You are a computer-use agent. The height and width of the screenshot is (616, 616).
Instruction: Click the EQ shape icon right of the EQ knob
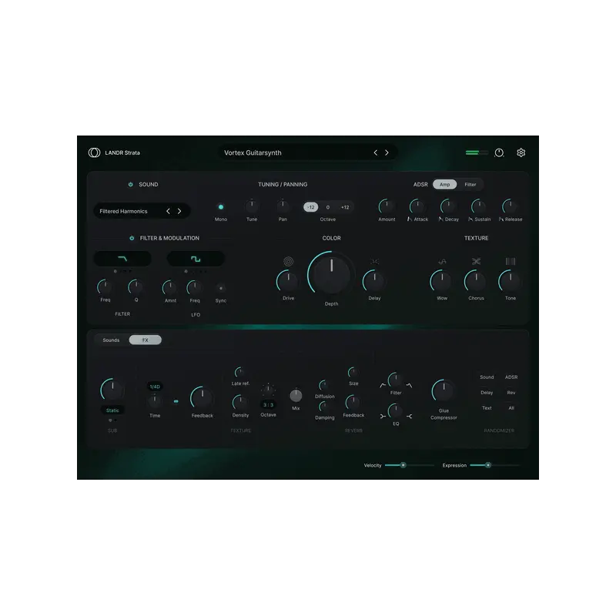pos(410,416)
